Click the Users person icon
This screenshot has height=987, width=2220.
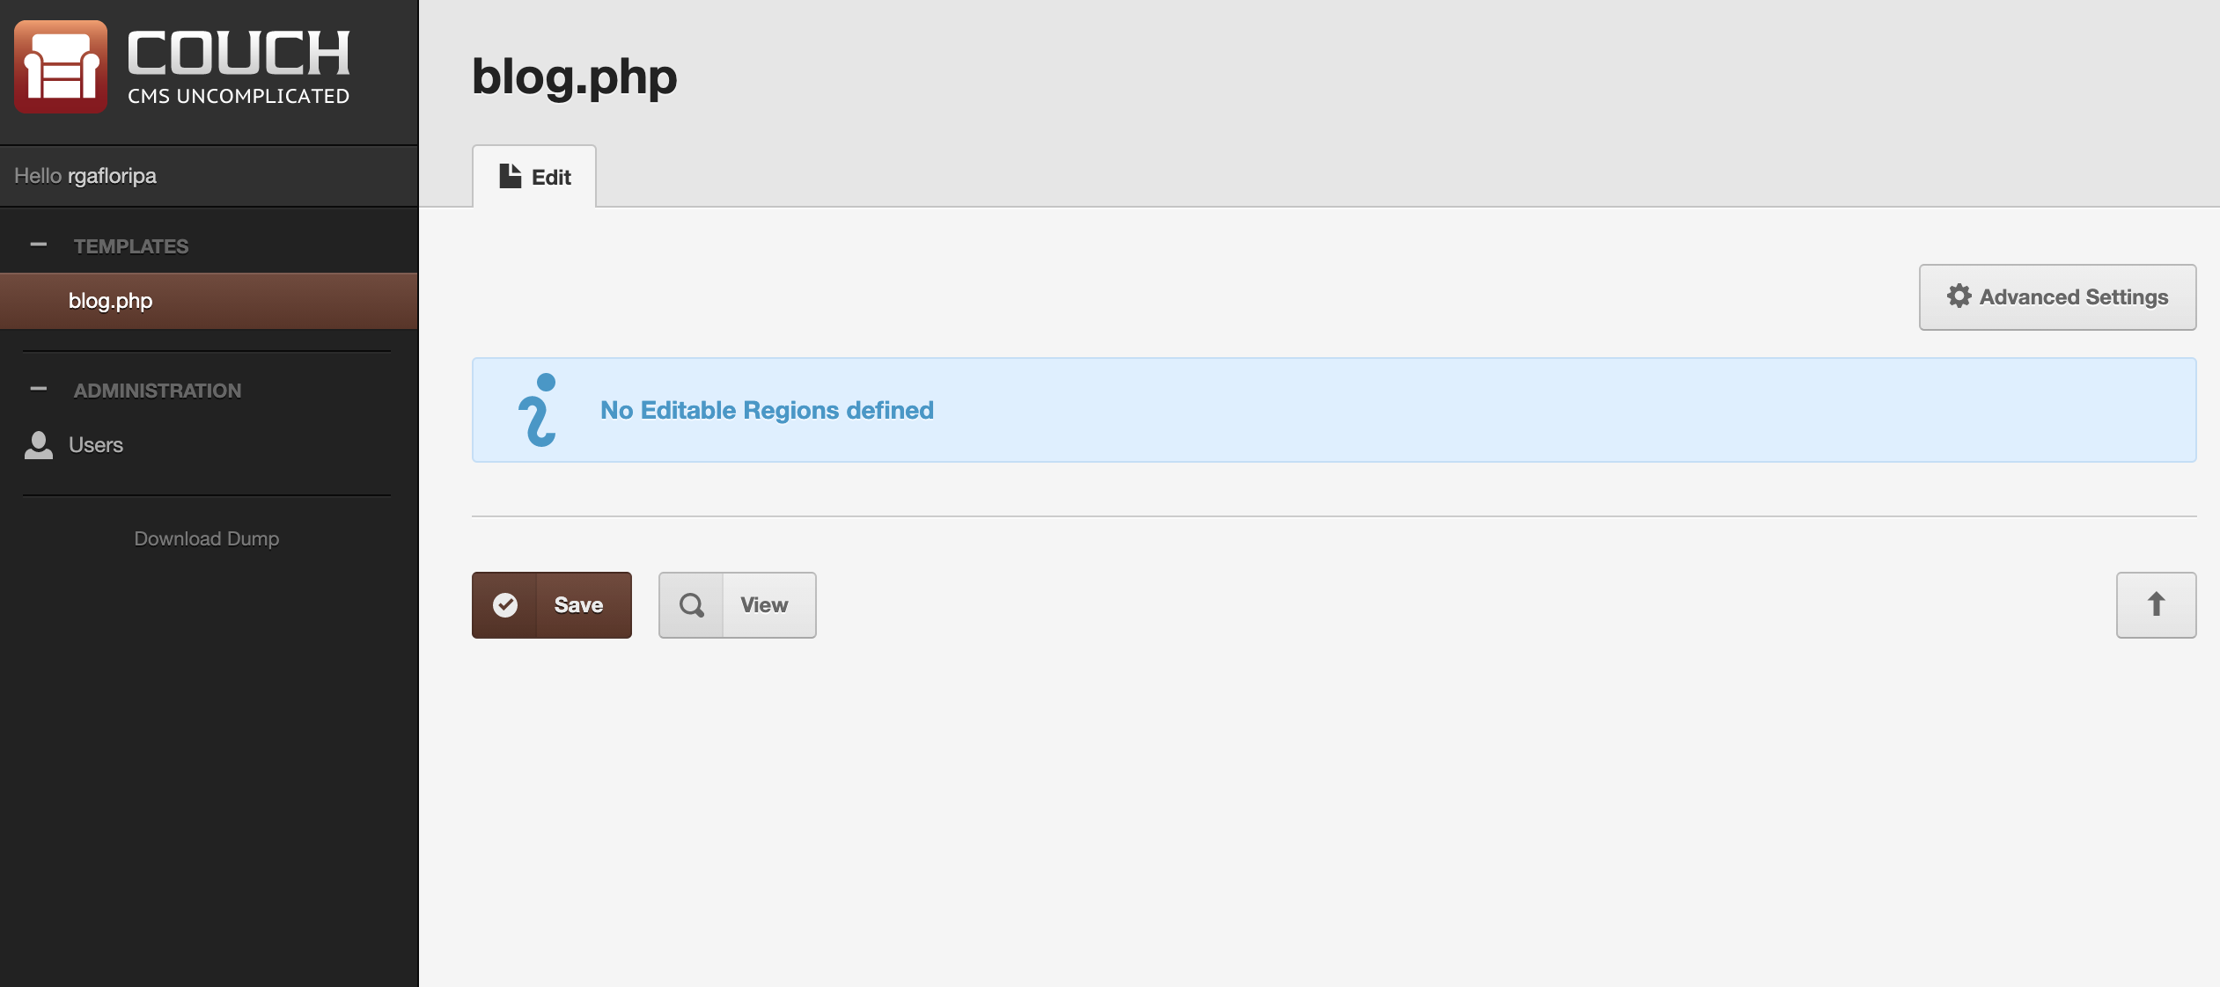[x=38, y=445]
